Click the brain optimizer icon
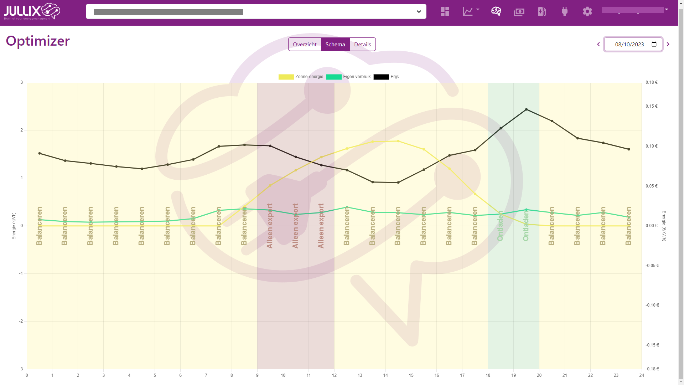The width and height of the screenshot is (684, 385). [x=496, y=11]
